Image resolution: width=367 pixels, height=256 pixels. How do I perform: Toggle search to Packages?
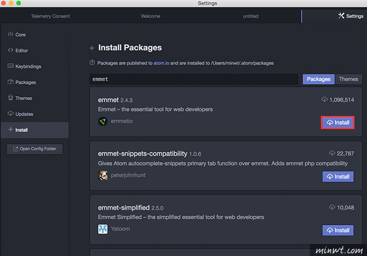point(319,79)
